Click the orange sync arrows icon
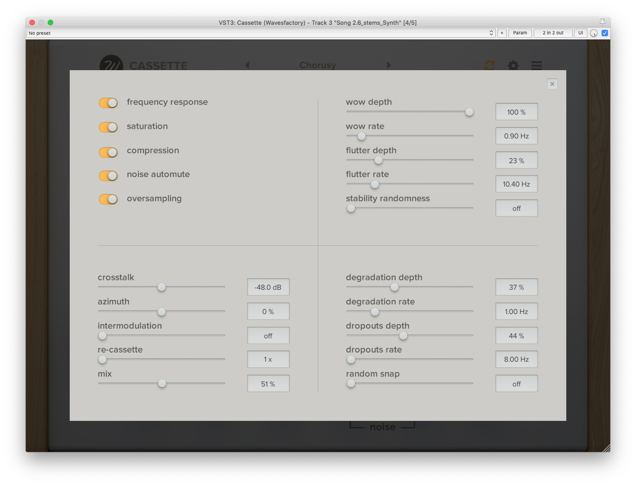The height and width of the screenshot is (486, 636). (490, 66)
